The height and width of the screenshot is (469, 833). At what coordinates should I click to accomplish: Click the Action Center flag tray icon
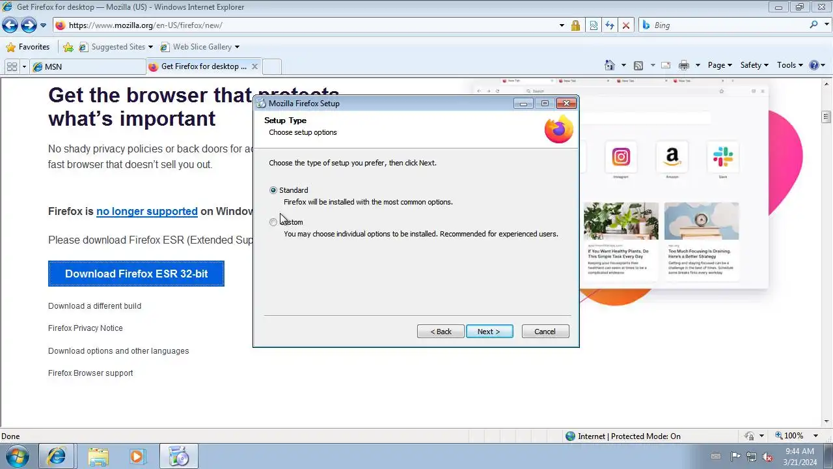tap(735, 457)
